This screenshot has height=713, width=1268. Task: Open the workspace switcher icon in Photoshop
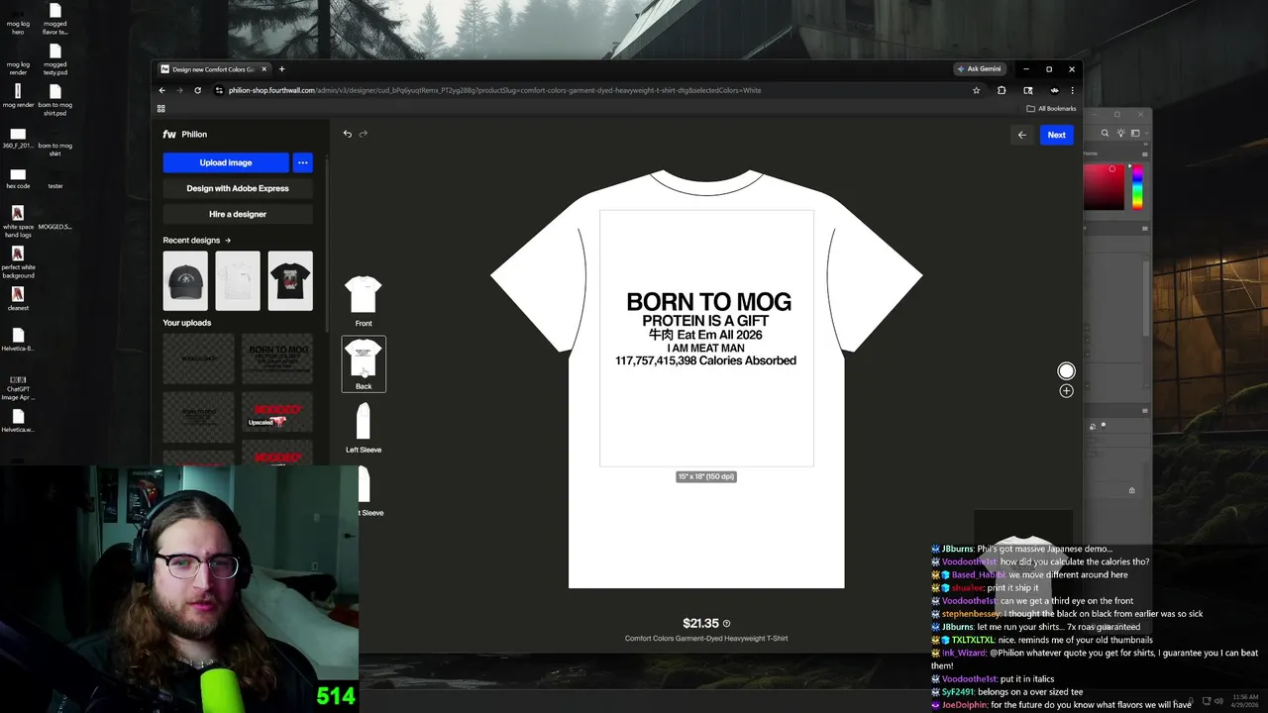(x=1135, y=133)
